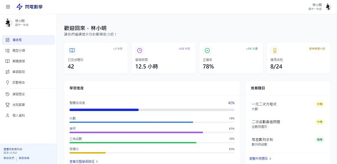Image resolution: width=337 pixels, height=164 pixels.
Task: Click the 中等 tag on 一元二次方程式
Action: click(x=320, y=104)
